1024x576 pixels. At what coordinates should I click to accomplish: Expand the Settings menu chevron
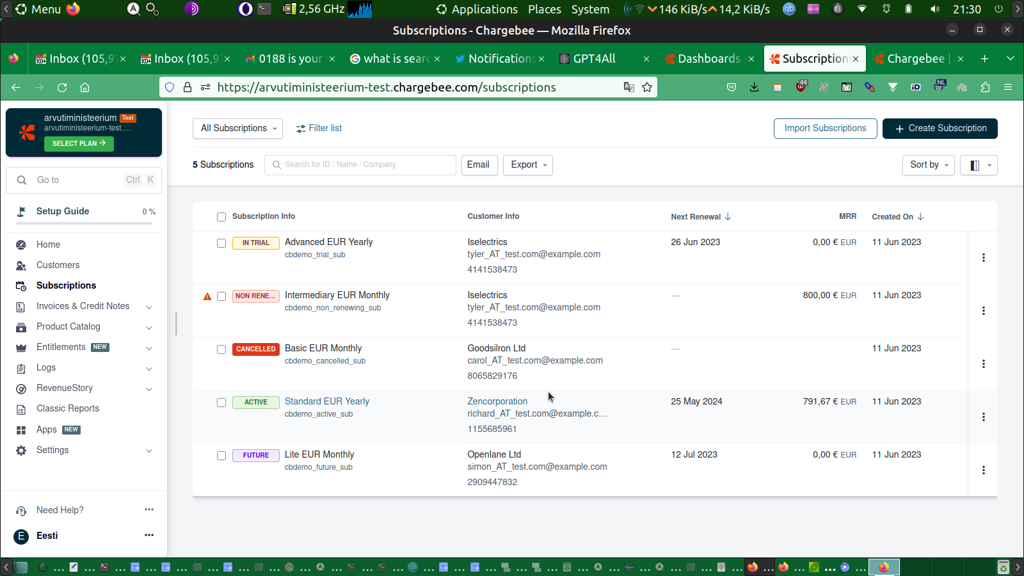point(149,451)
